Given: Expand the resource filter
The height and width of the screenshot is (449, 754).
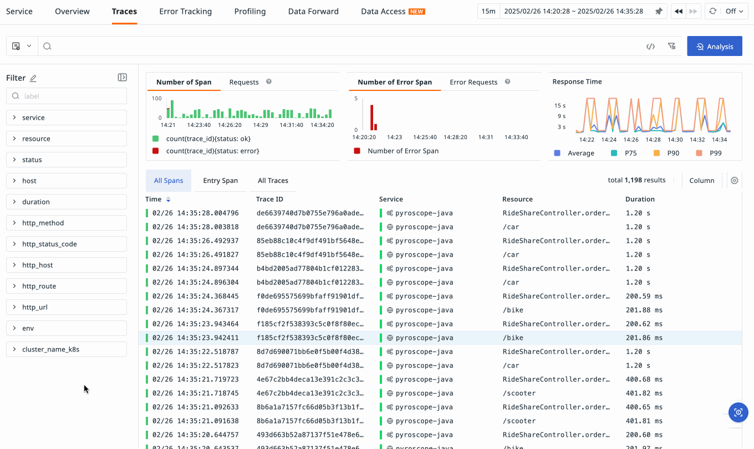Looking at the screenshot, I should pos(67,139).
